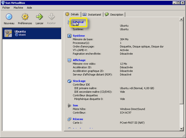Click the Ubuntu VM thumbnail icon

pos(8,33)
